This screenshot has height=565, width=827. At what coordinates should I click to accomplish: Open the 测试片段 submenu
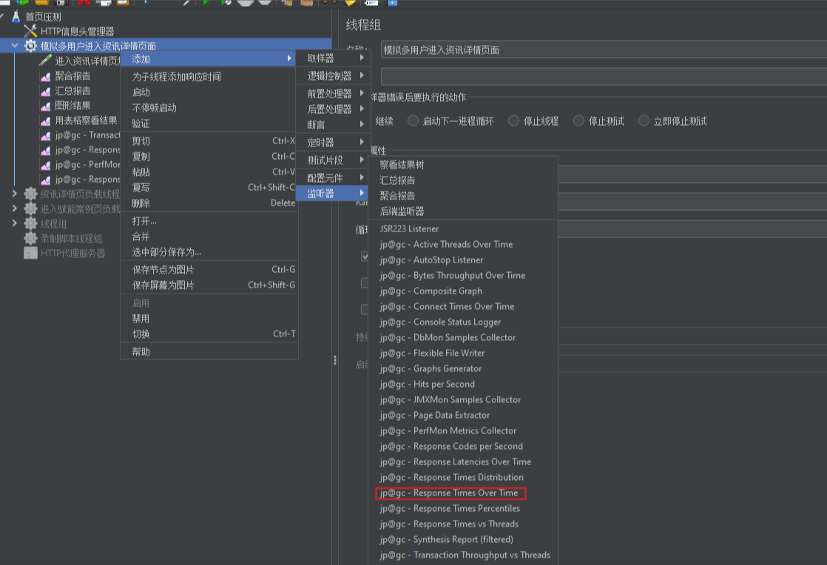(334, 160)
